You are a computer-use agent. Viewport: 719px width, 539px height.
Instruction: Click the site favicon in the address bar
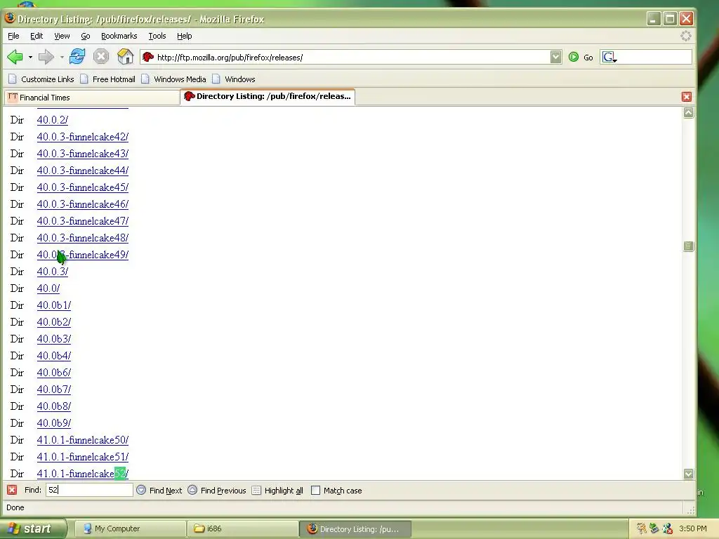click(x=147, y=58)
